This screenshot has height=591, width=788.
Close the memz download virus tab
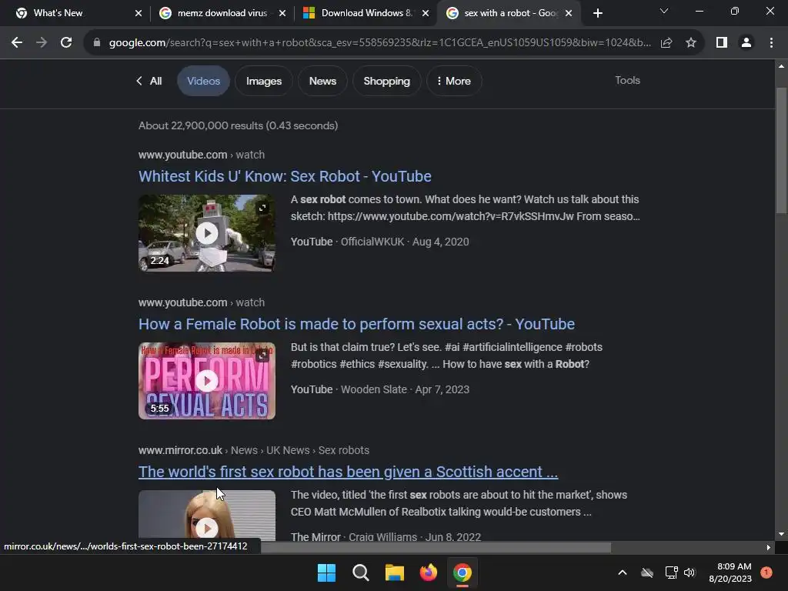point(282,13)
